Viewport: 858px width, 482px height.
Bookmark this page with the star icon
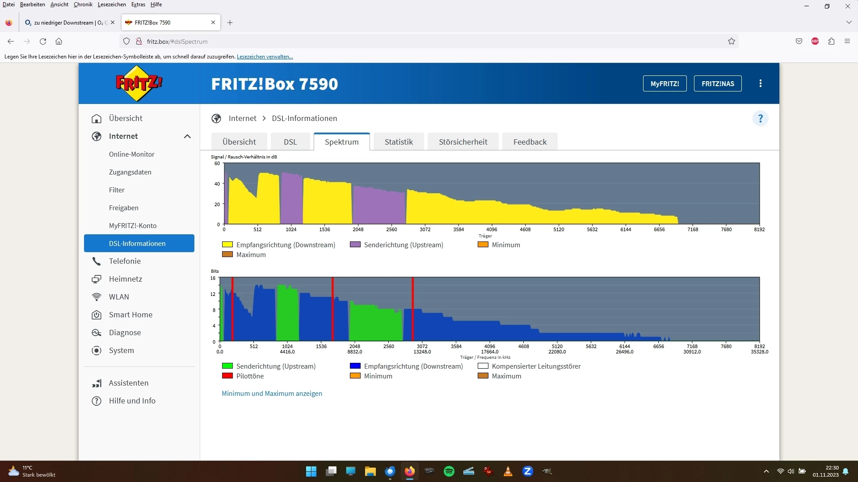point(731,42)
